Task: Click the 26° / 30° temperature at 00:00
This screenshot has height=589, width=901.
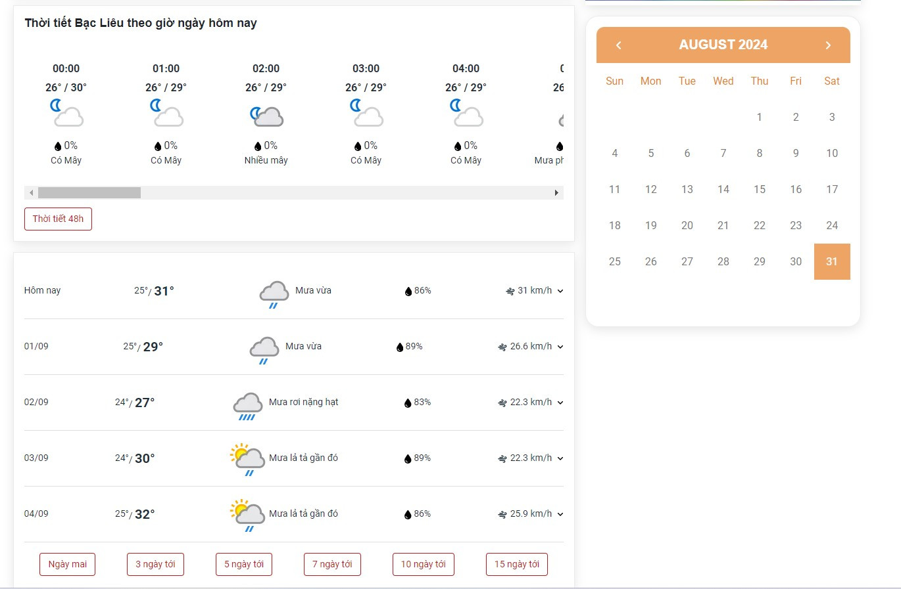Action: pos(66,87)
